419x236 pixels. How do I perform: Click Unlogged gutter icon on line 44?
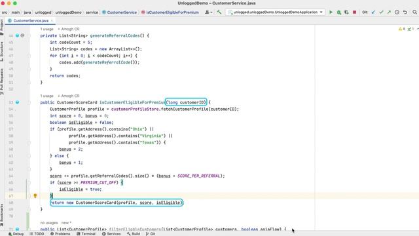tap(18, 35)
